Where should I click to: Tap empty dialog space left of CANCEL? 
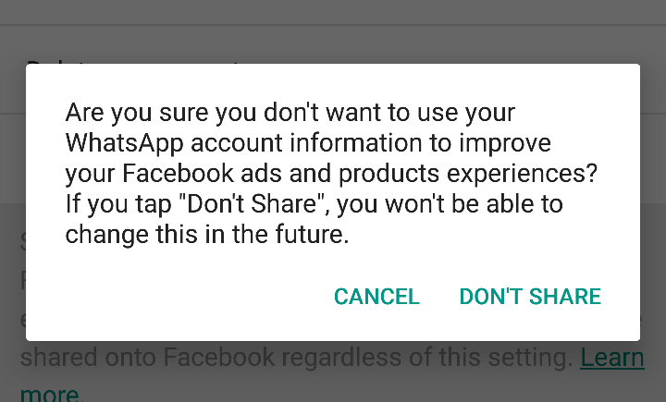pyautogui.click(x=179, y=297)
